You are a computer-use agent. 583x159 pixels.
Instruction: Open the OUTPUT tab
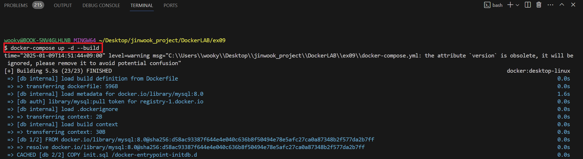(63, 6)
